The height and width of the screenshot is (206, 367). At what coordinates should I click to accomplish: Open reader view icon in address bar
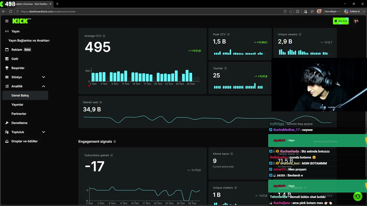click(x=285, y=11)
